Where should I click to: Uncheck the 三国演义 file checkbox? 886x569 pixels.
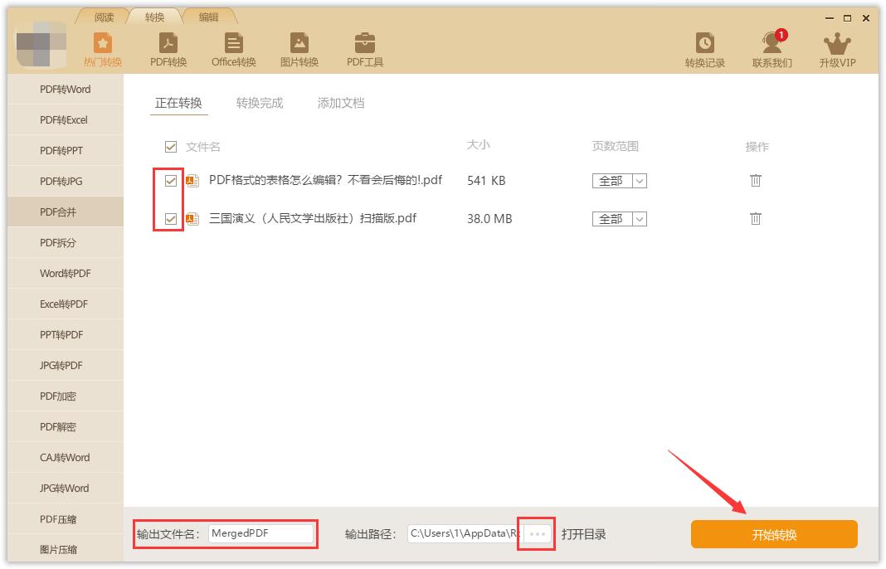[x=170, y=218]
